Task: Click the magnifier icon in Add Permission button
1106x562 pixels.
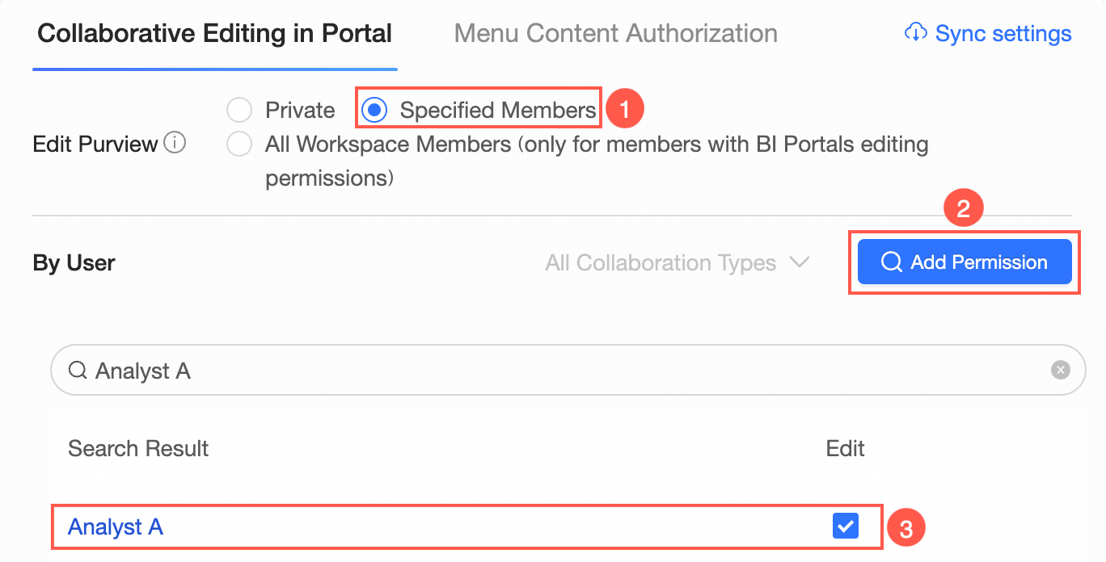Action: [x=891, y=262]
